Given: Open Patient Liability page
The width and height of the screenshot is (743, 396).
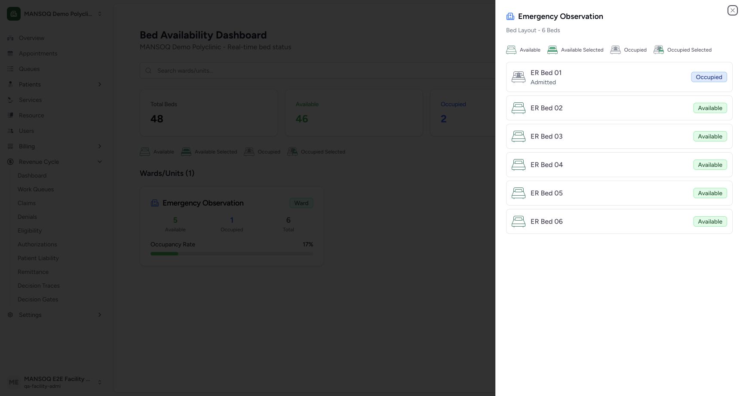Looking at the screenshot, I should [38, 258].
